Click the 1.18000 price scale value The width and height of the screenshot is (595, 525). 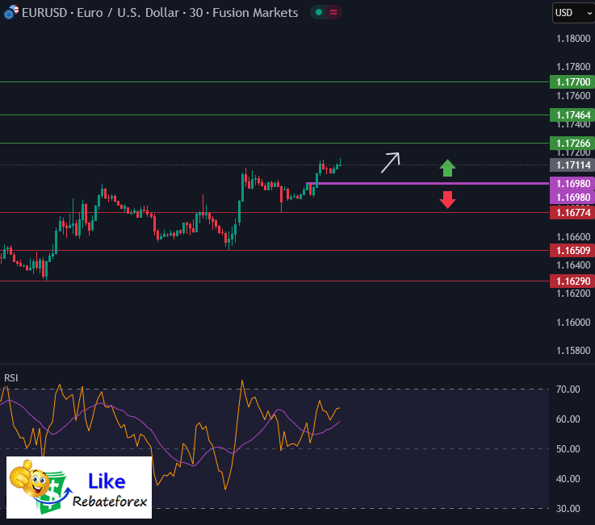click(573, 39)
